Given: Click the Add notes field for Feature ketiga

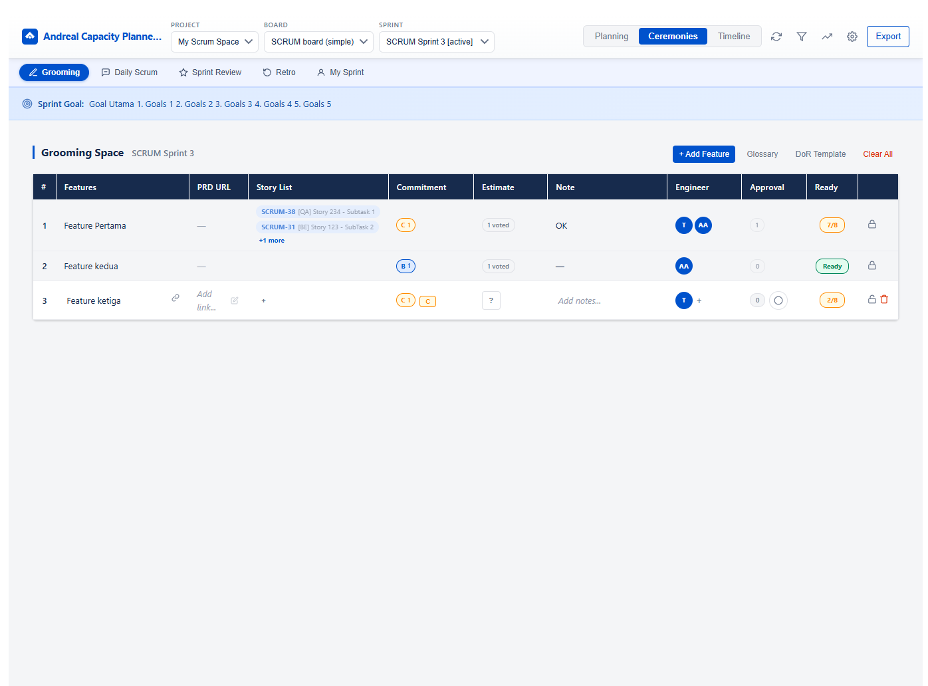Looking at the screenshot, I should pos(579,300).
